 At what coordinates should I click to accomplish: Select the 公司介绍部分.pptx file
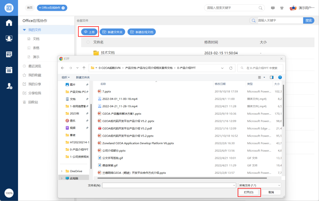click(x=114, y=151)
